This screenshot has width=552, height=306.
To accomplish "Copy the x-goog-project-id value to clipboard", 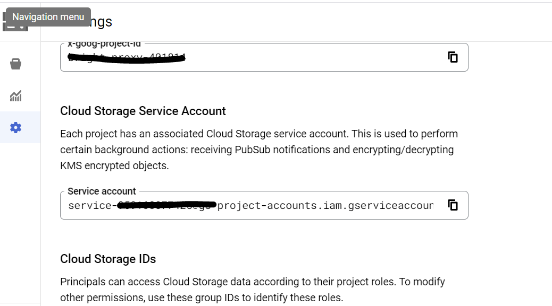I will coord(453,57).
